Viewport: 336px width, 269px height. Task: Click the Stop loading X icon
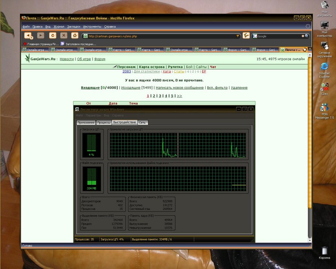pos(64,35)
